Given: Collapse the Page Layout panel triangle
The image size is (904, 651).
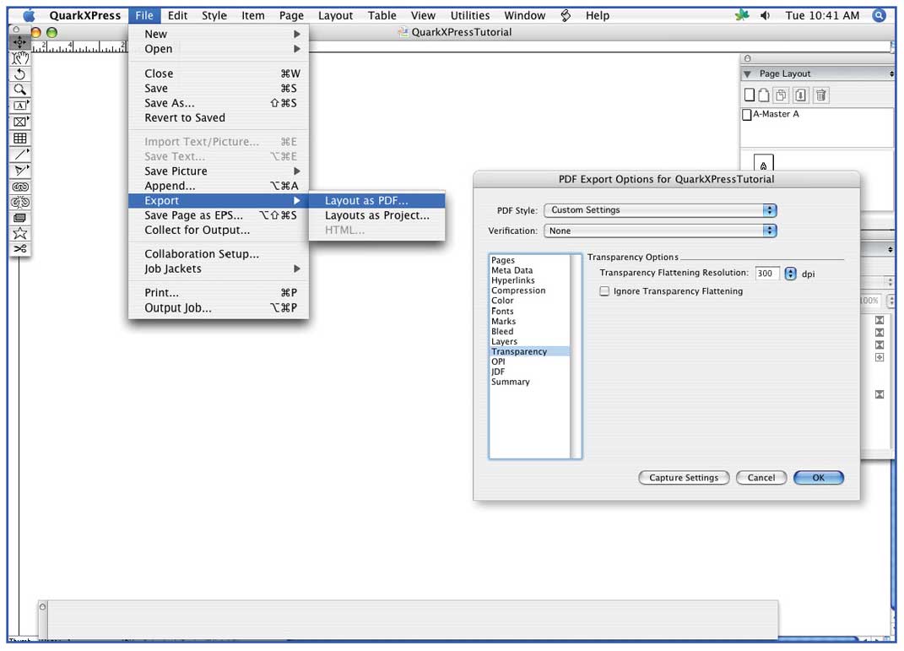Looking at the screenshot, I should click(747, 74).
